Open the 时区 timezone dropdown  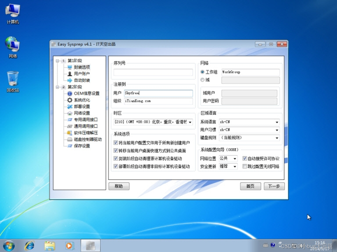coord(191,123)
